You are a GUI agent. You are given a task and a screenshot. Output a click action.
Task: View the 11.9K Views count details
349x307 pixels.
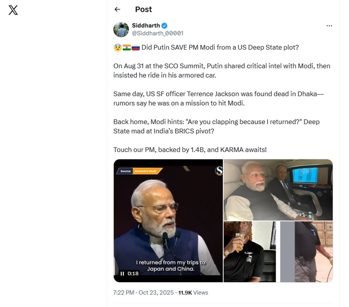193,293
